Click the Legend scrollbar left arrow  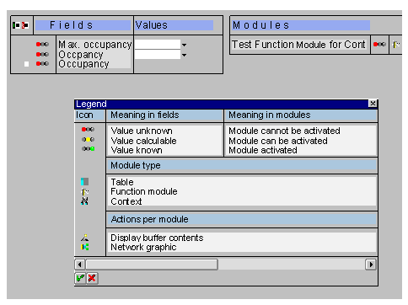tap(80, 265)
